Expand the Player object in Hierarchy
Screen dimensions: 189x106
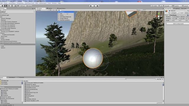click(0, 33)
